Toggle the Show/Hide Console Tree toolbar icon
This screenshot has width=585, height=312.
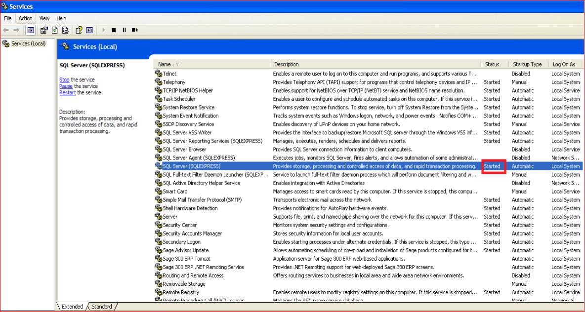point(31,30)
